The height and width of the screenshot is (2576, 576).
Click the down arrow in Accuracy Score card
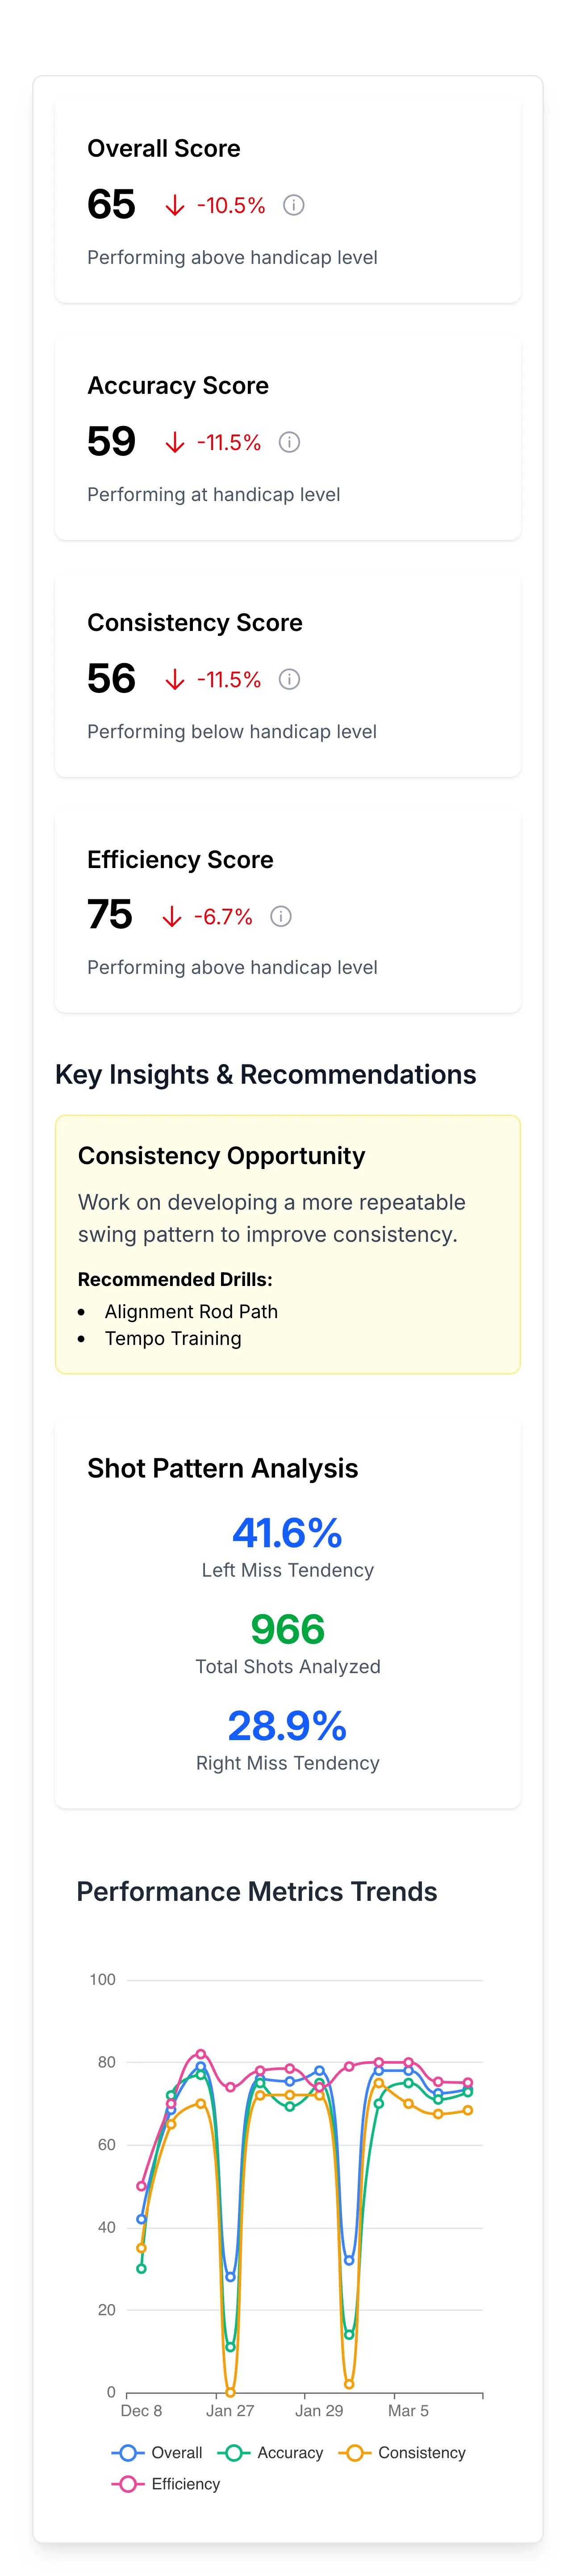pyautogui.click(x=175, y=443)
